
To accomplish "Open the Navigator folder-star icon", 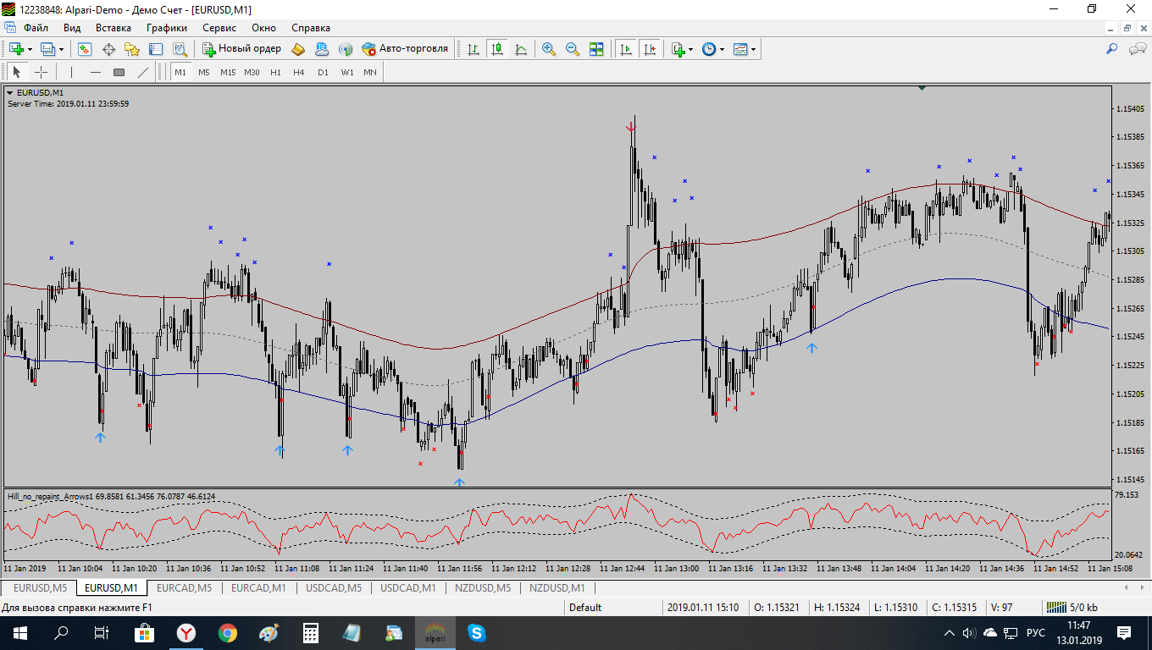I will tap(132, 49).
